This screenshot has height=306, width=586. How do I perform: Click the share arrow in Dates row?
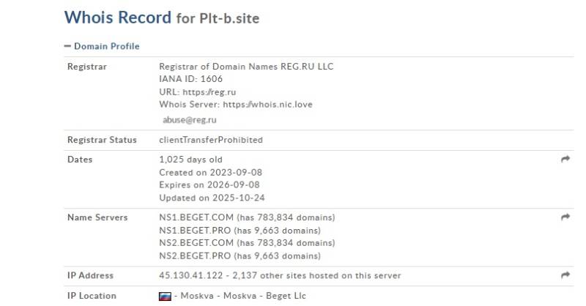pos(565,159)
